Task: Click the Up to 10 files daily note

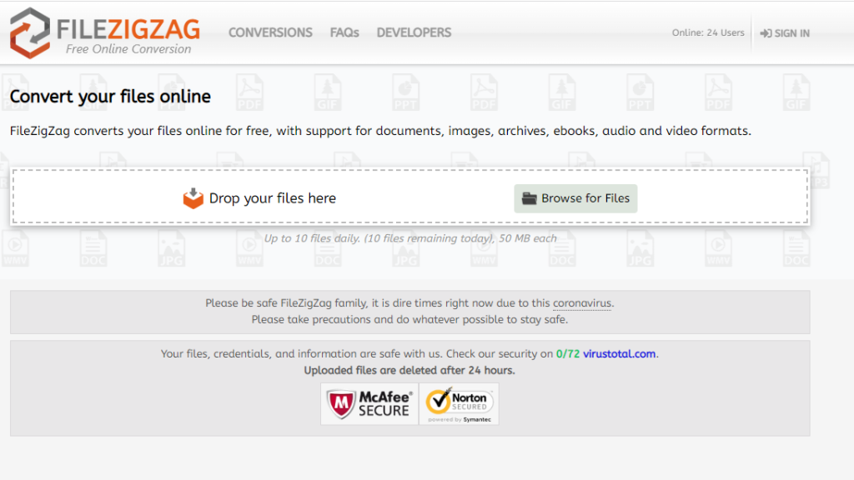Action: (x=410, y=238)
